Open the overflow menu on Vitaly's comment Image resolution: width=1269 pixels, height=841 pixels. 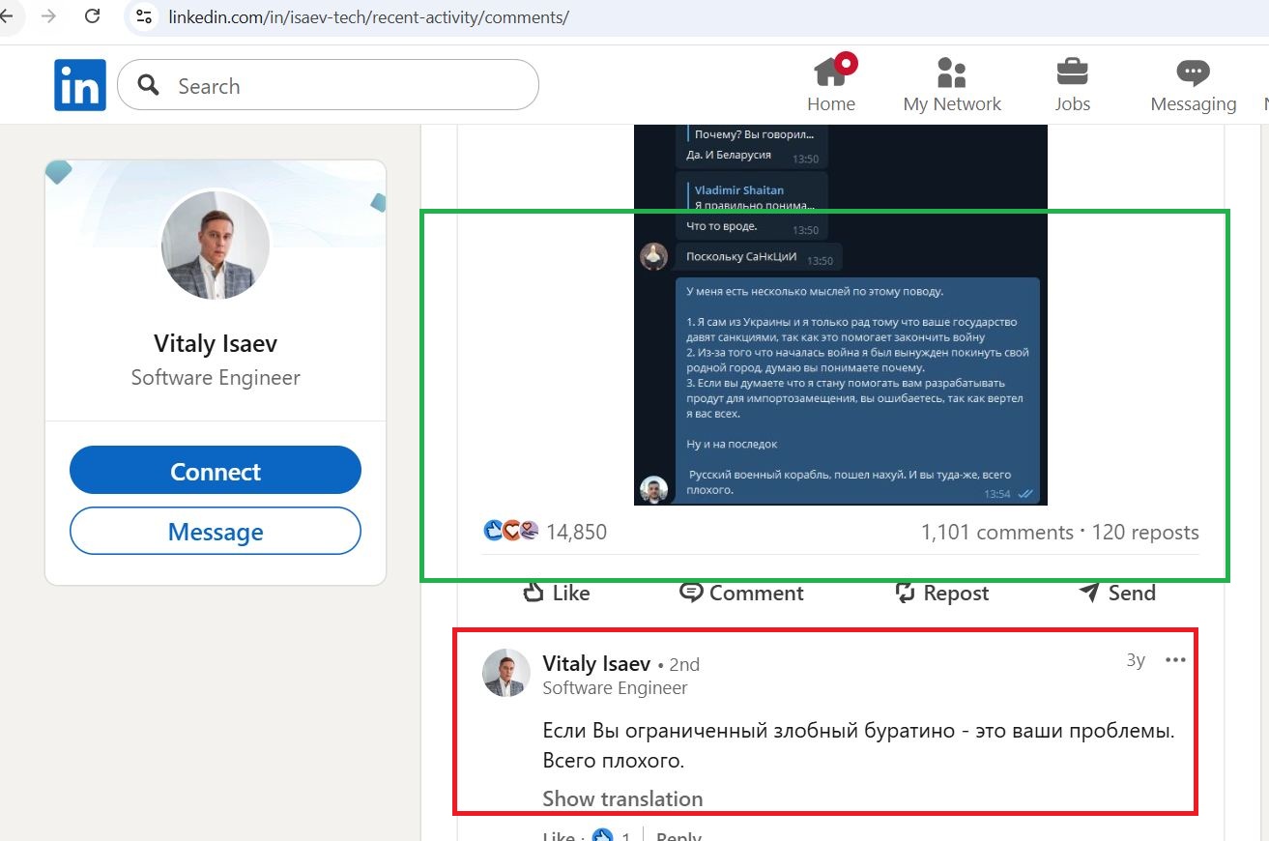tap(1175, 659)
